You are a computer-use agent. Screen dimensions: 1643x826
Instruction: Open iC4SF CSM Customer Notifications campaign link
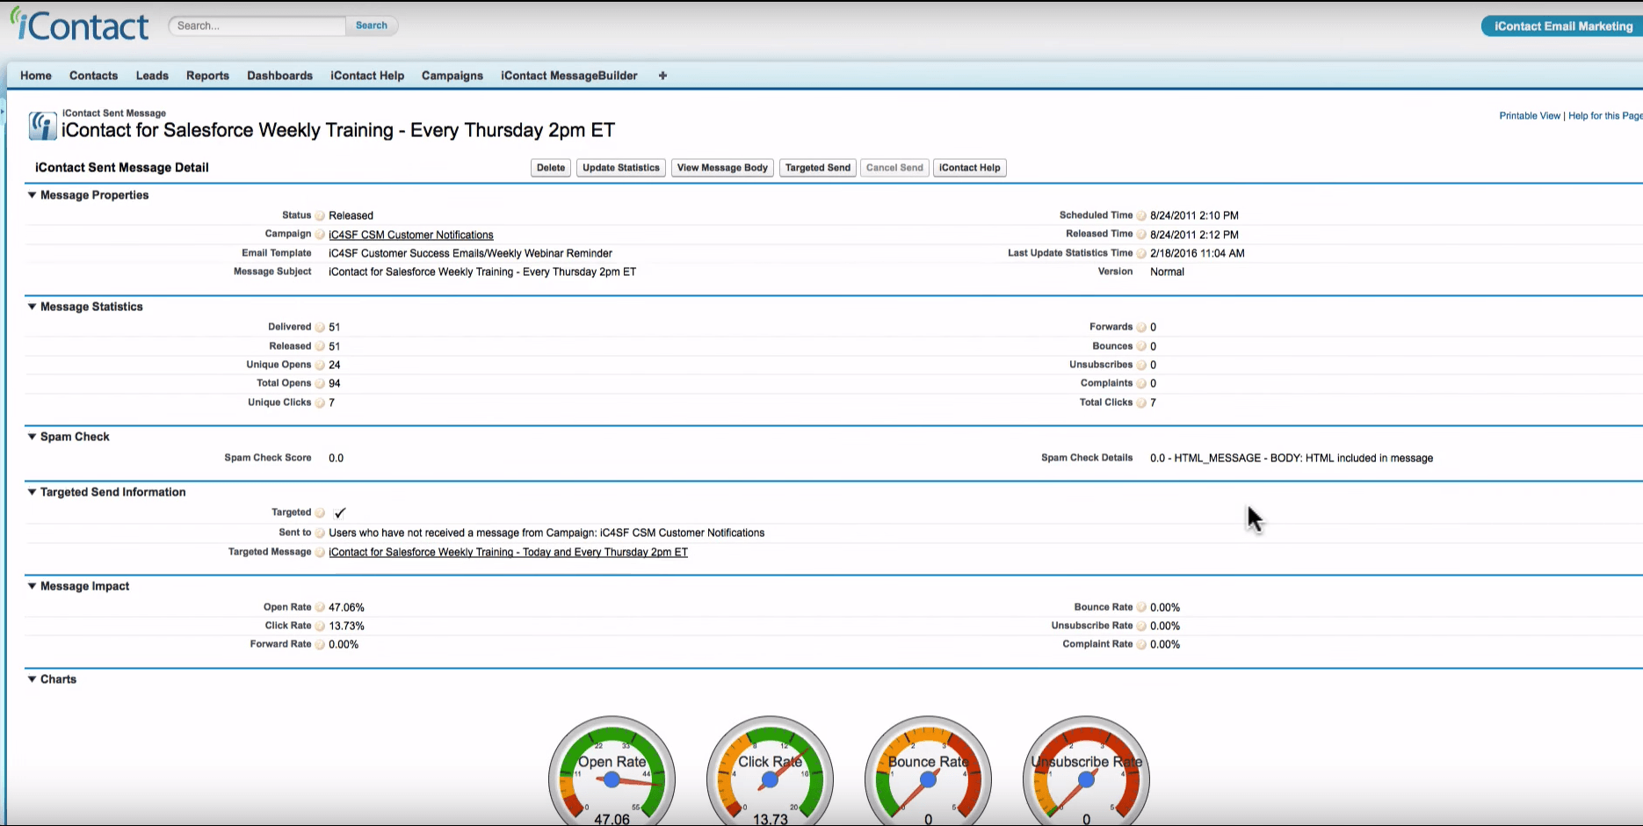click(411, 235)
